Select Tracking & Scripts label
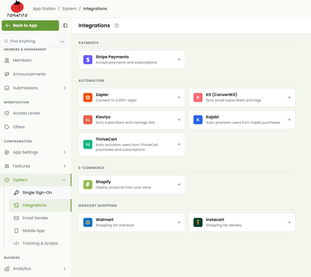This screenshot has height=277, width=311. click(x=40, y=243)
